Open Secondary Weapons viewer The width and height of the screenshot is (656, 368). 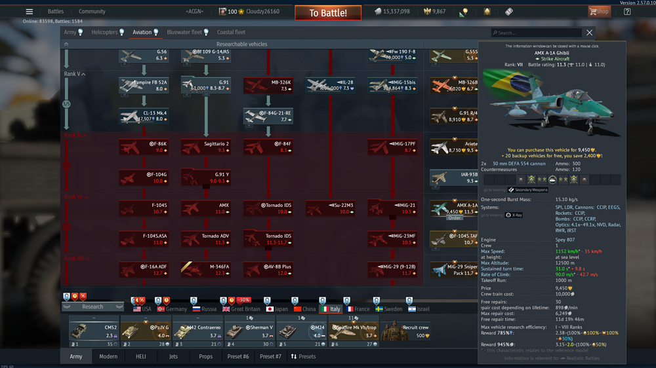[x=528, y=190]
